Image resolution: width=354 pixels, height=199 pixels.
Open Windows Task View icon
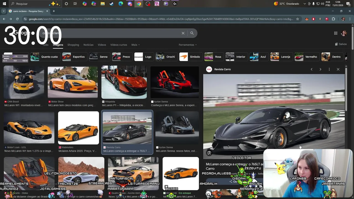tap(75, 4)
